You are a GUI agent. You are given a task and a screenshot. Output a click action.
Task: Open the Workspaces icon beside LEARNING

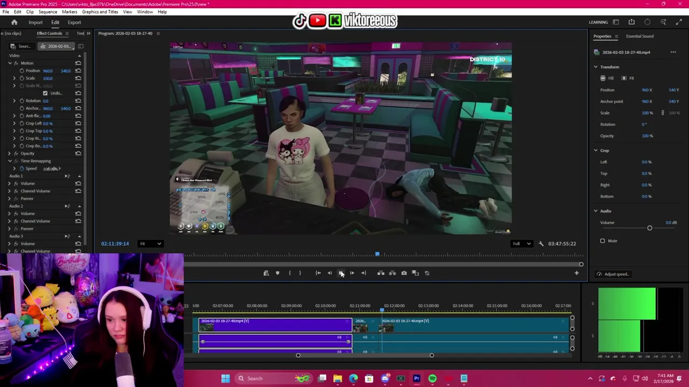pyautogui.click(x=616, y=22)
